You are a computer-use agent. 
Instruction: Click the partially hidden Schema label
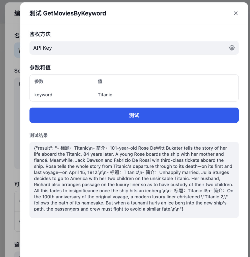click(x=17, y=71)
